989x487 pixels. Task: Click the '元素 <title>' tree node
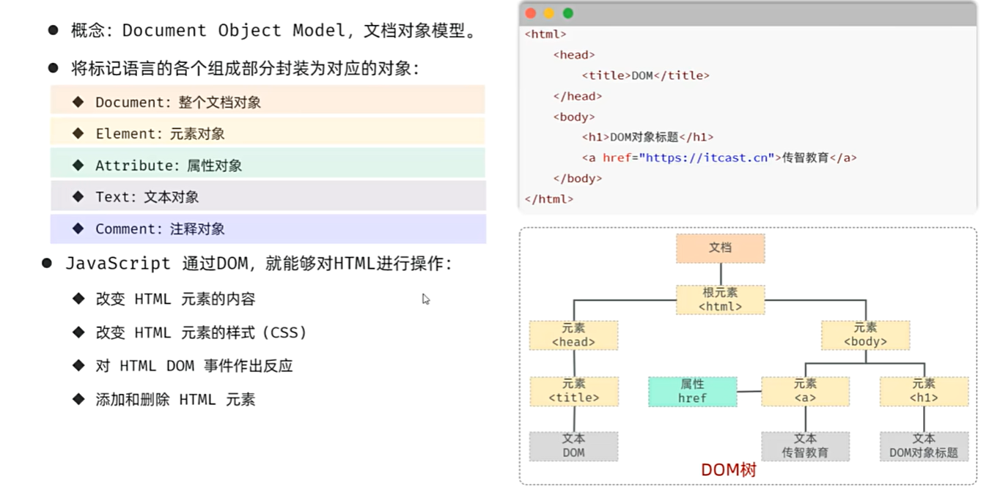[574, 391]
